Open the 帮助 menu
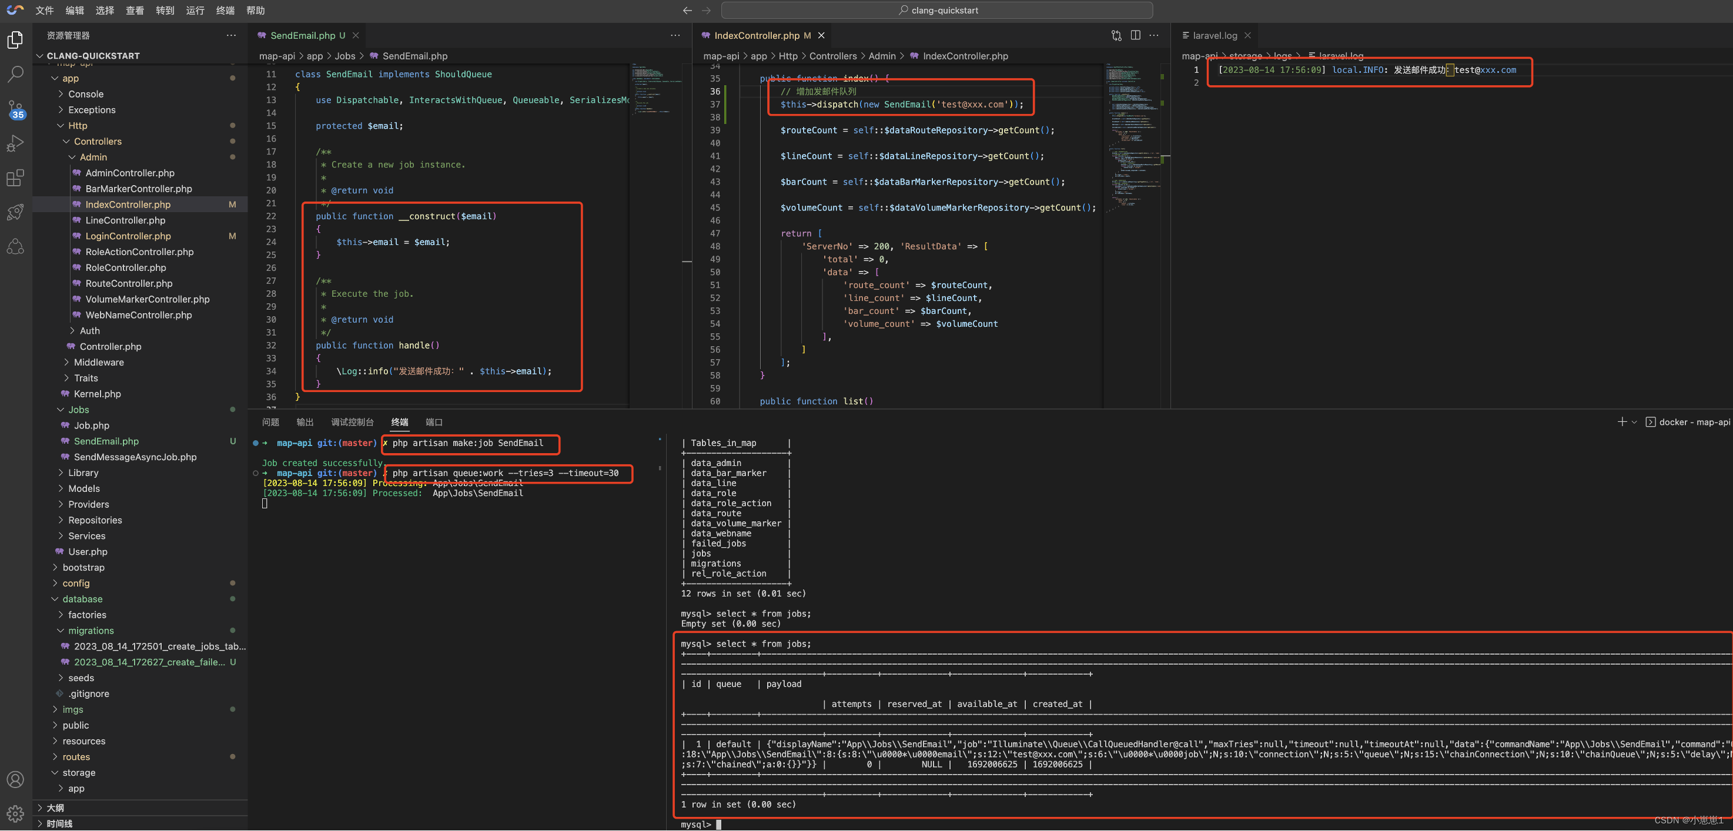 [256, 10]
